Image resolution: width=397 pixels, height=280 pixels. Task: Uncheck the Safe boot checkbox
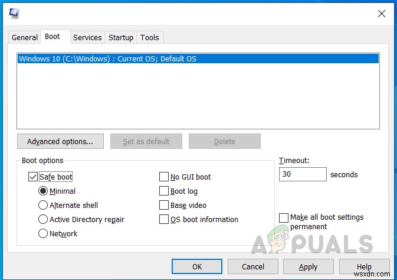tap(33, 177)
